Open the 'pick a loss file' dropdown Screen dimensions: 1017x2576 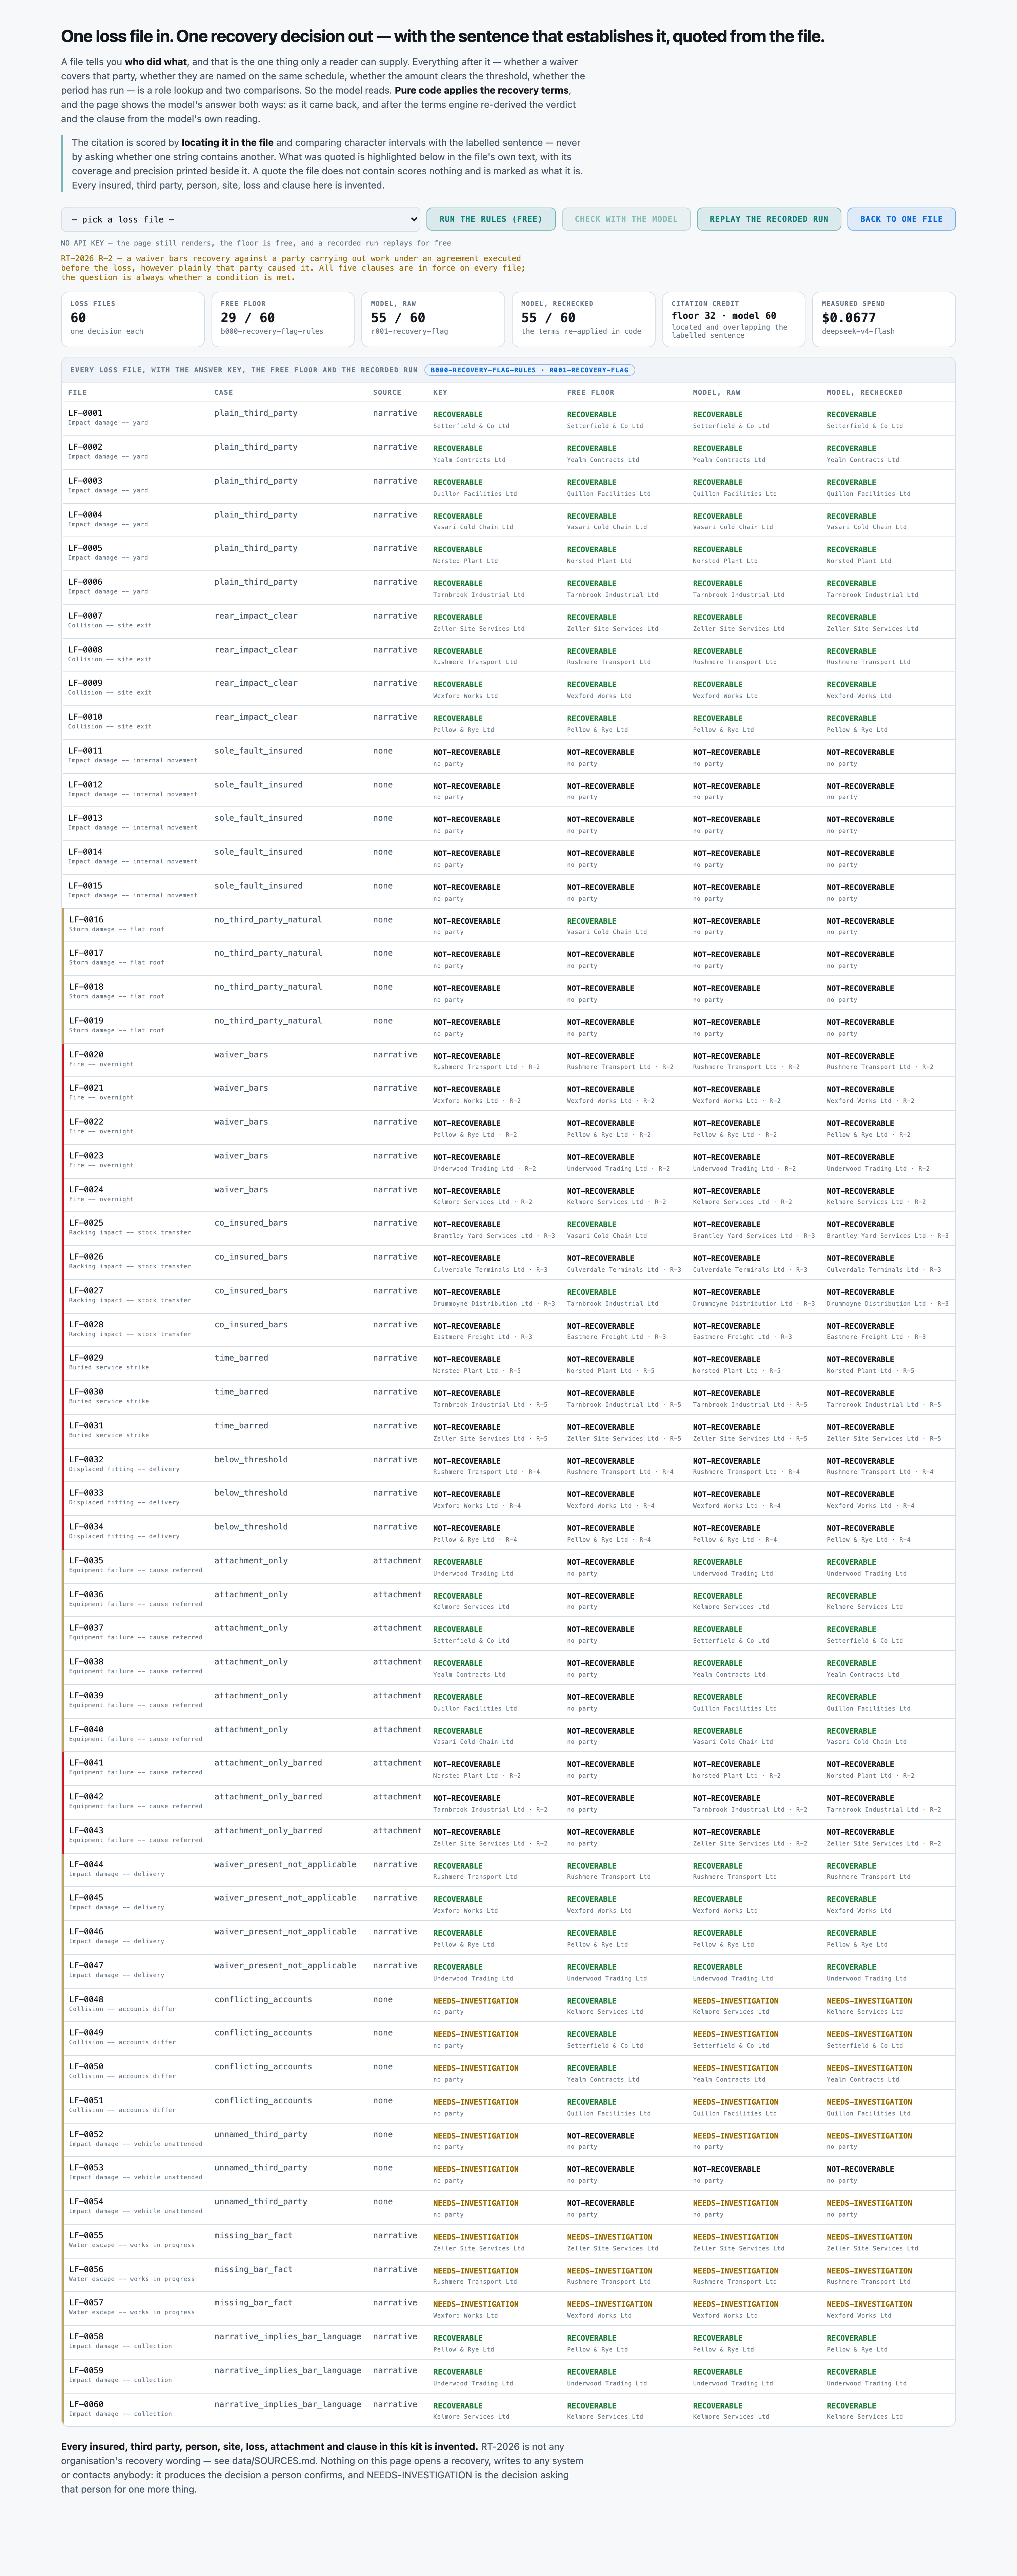click(240, 219)
